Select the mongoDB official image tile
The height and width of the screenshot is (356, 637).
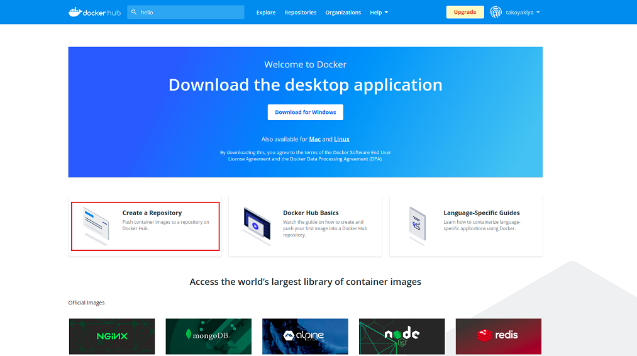click(208, 337)
